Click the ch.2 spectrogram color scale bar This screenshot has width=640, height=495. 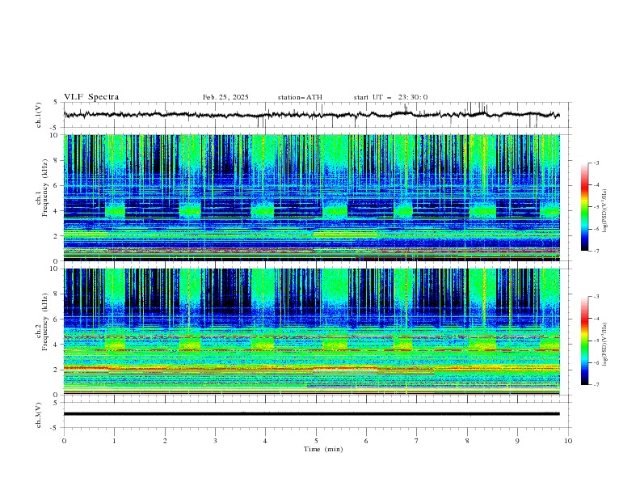click(x=584, y=341)
